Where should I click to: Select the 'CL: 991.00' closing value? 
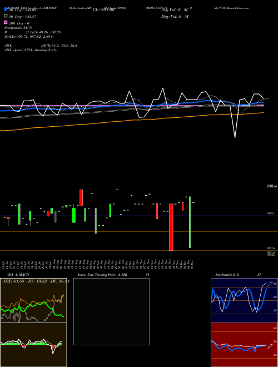(x=103, y=10)
